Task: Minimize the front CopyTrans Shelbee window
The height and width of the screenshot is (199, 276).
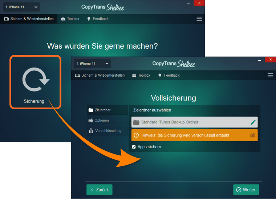Action: point(259,60)
